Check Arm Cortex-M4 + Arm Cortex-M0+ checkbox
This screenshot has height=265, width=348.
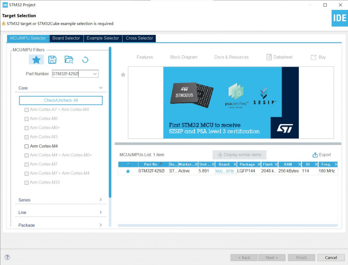pyautogui.click(x=27, y=155)
